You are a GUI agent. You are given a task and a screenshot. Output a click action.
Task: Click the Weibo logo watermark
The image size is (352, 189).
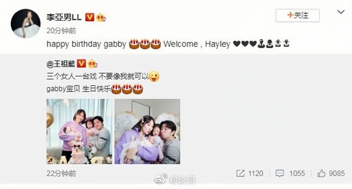(161, 179)
